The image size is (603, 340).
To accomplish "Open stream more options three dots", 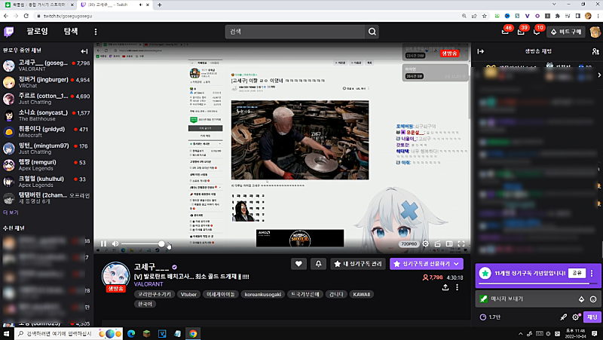I will 457,287.
